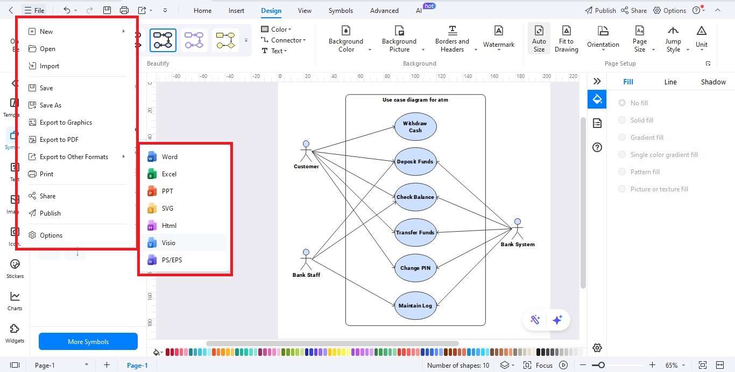Open Page-1 selector dropdown in status bar
This screenshot has height=372, width=735.
point(86,365)
